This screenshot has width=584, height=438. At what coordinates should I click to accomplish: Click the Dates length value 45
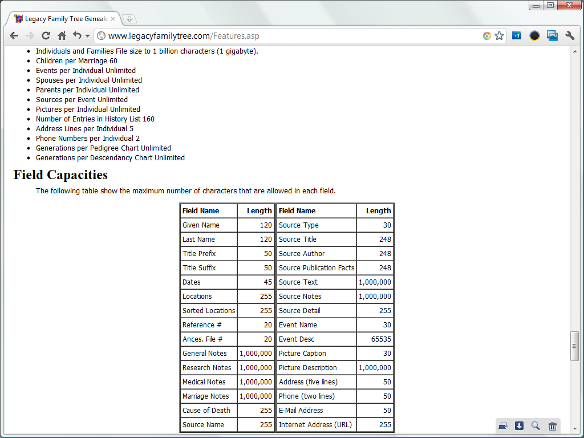(x=268, y=282)
